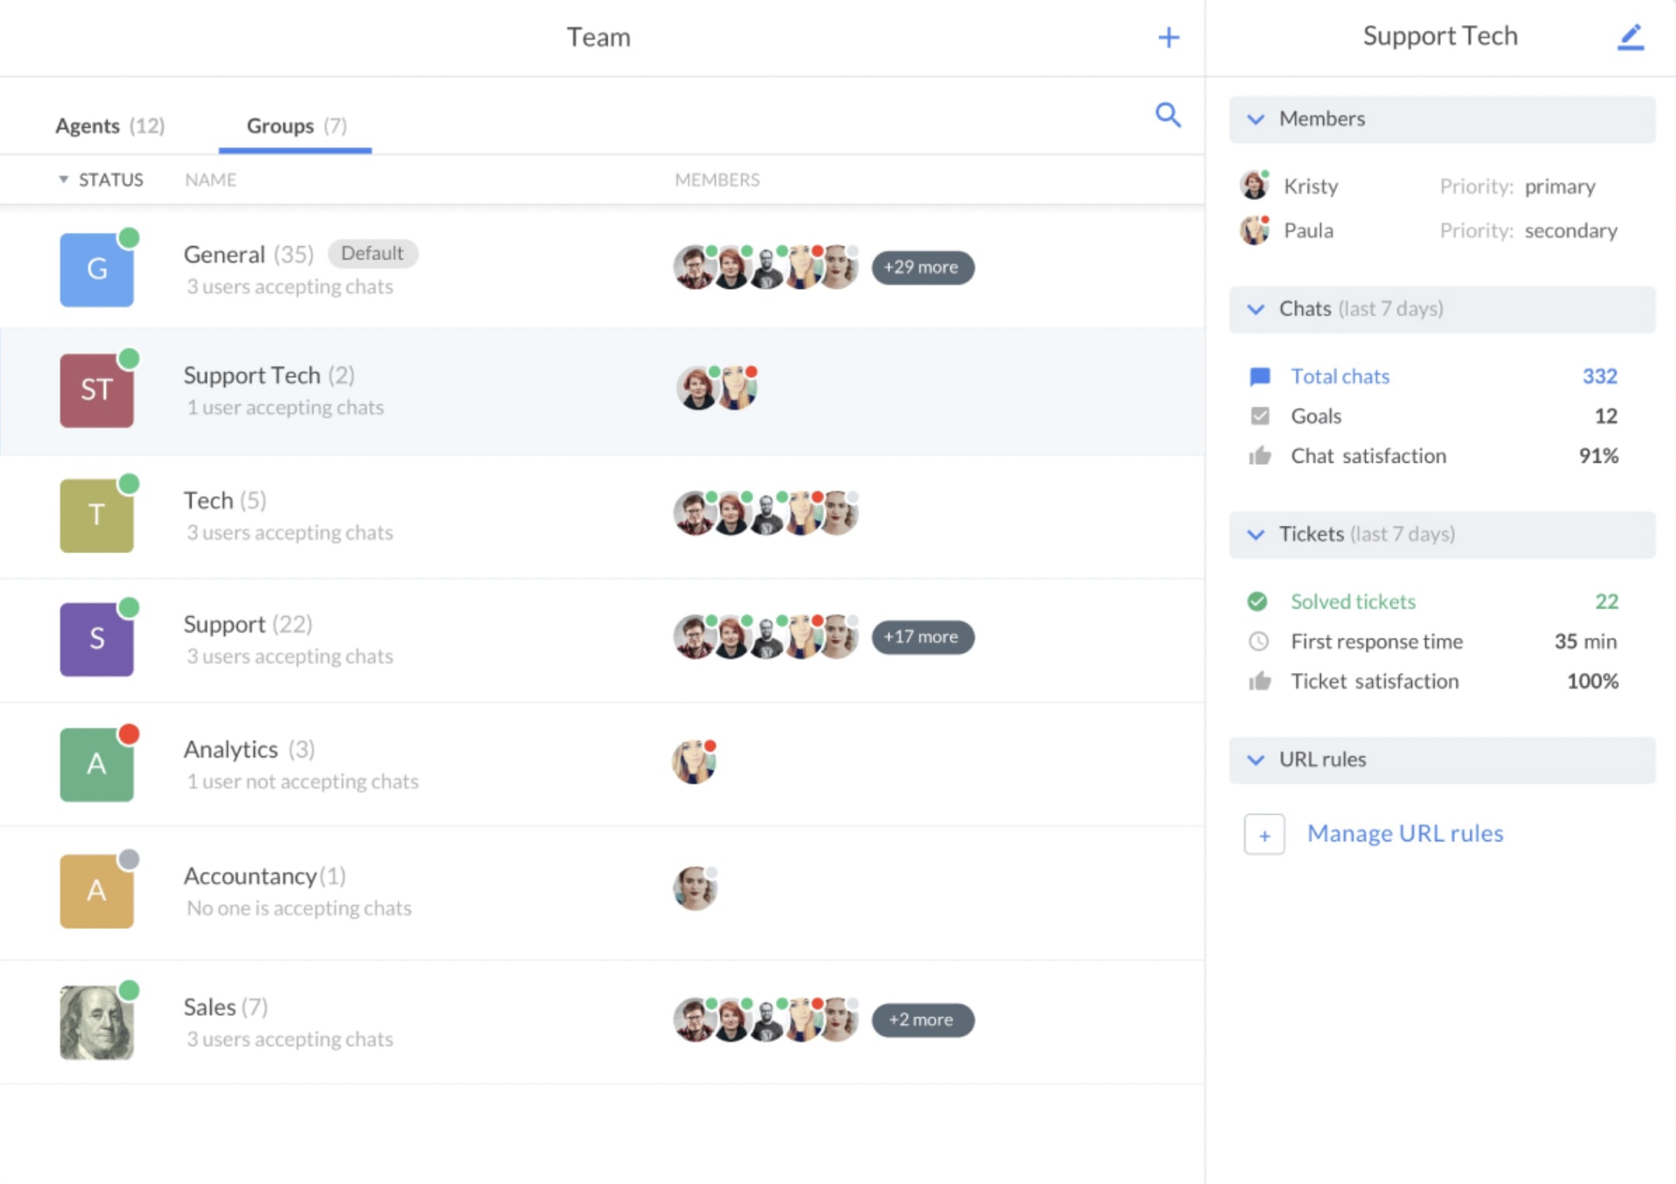The image size is (1676, 1184).
Task: Click the Sales group banknote picture
Action: (x=97, y=1022)
